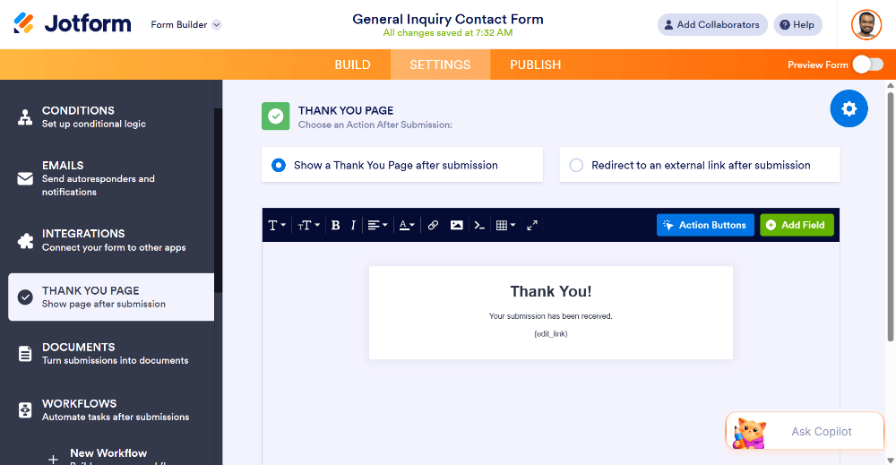Click the source code icon

(x=479, y=225)
